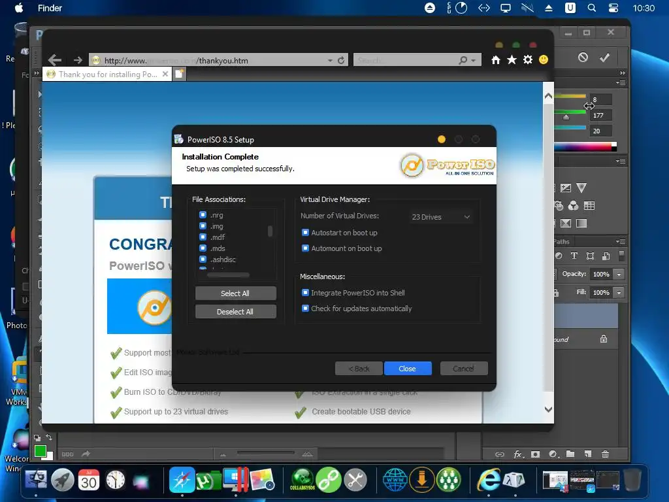This screenshot has height=502, width=669.
Task: Toggle the .mds file association checkbox
Action: point(203,248)
